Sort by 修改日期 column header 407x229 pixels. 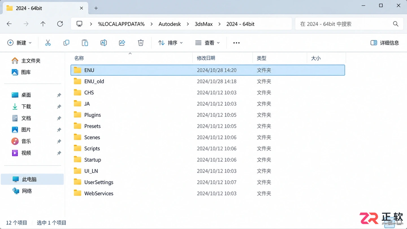pyautogui.click(x=206, y=58)
